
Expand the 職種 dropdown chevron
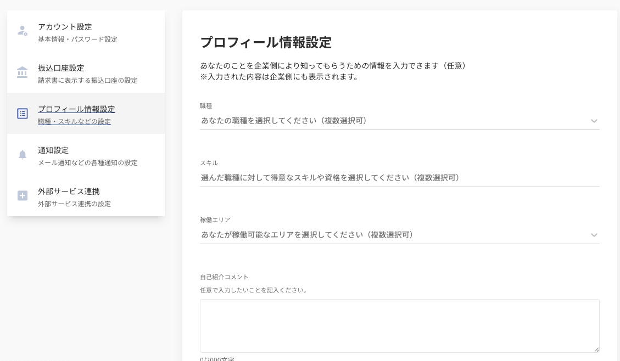point(594,121)
